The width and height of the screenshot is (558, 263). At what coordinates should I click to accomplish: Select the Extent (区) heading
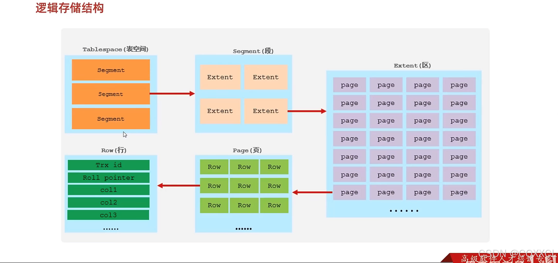tap(412, 65)
